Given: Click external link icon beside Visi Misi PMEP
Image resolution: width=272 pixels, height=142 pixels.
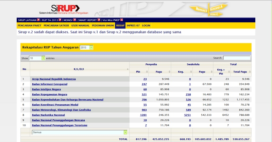Looking at the screenshot, I should pos(122,20).
